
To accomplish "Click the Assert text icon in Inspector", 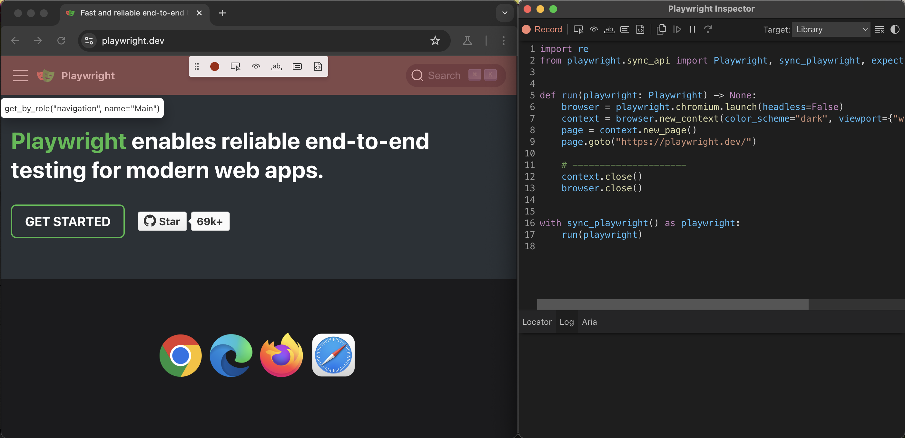I will pyautogui.click(x=609, y=30).
